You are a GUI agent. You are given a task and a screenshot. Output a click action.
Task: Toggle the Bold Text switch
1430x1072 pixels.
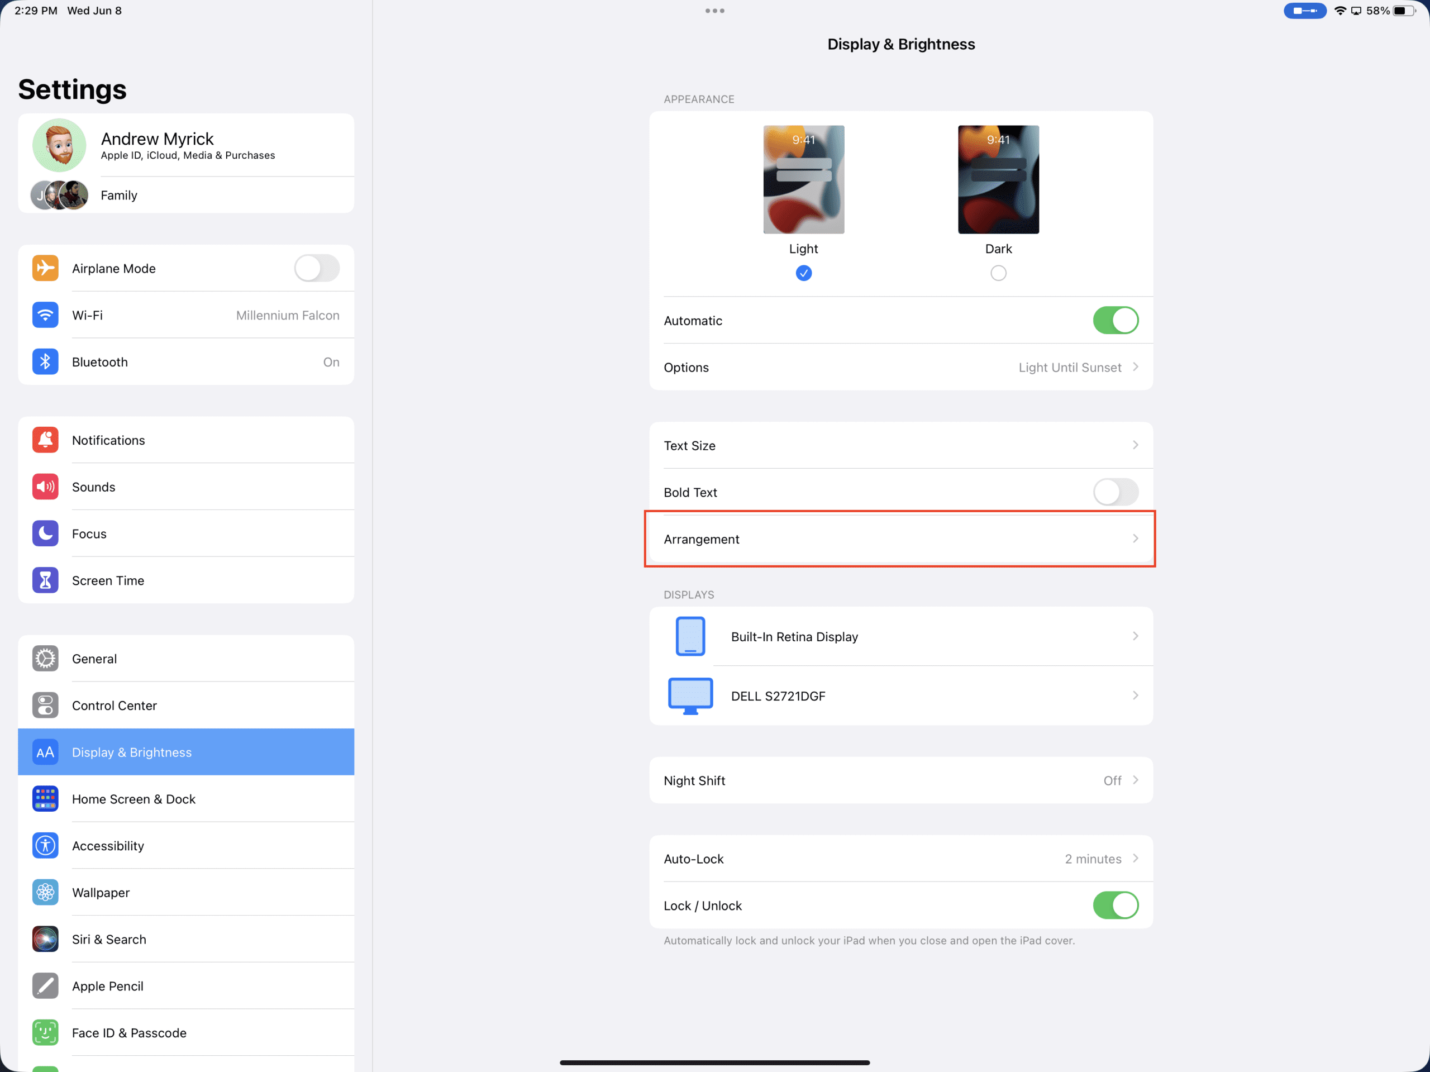(1116, 492)
